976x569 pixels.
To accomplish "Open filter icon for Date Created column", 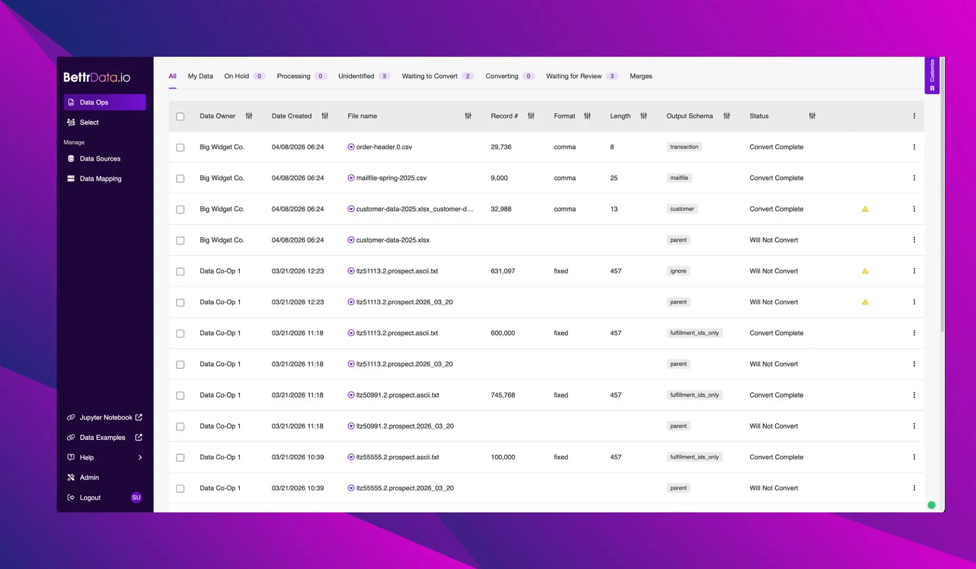I will [x=325, y=116].
